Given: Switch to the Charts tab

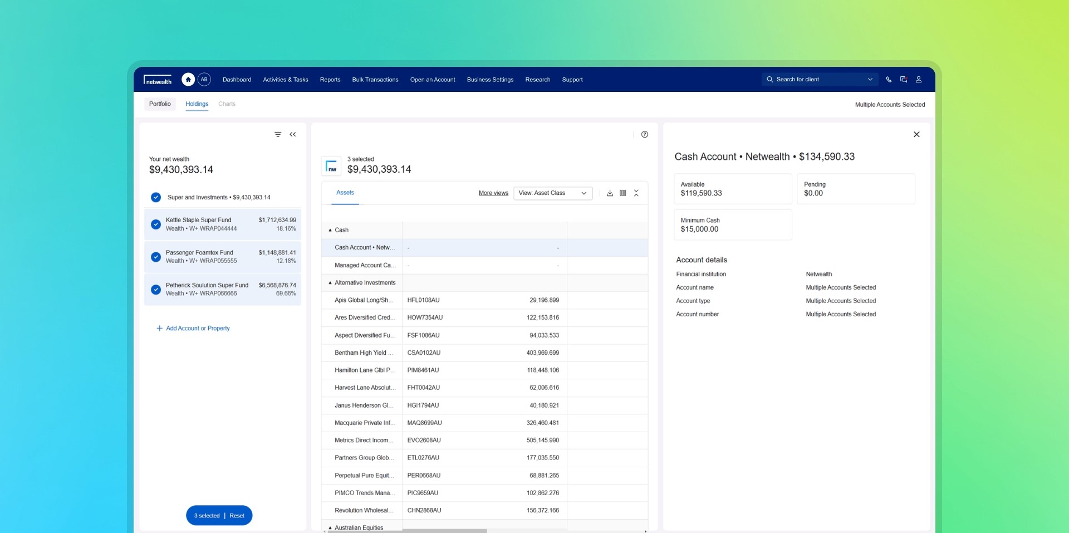Looking at the screenshot, I should 227,104.
